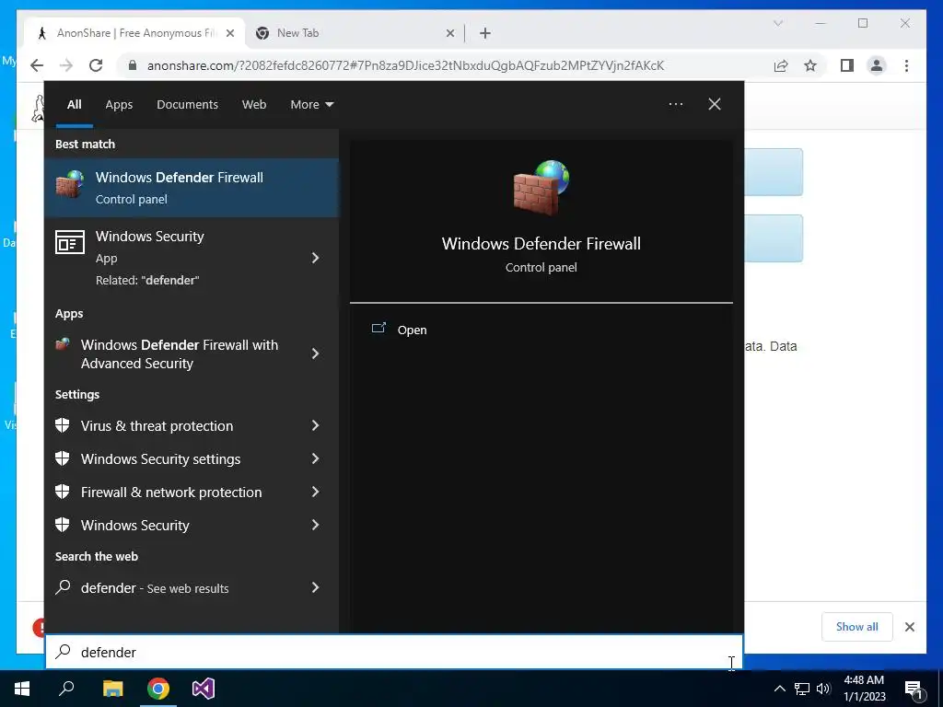Click magnifier icon beside defender web result

[63, 587]
